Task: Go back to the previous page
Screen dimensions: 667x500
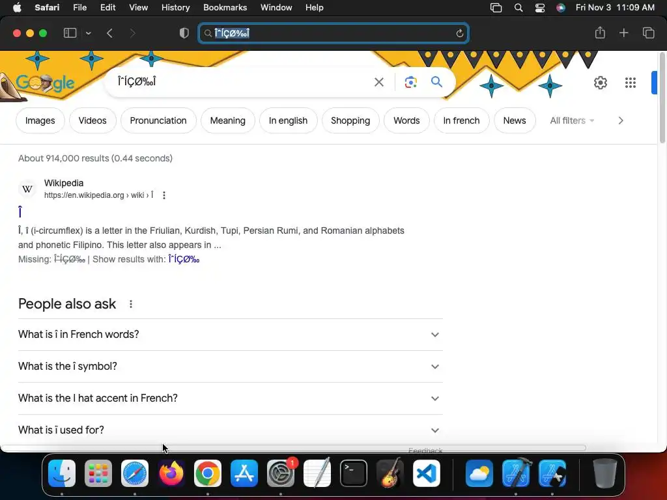Action: pos(109,33)
